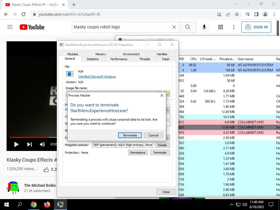Open the Chrome profile avatar
Screen dimensions: 280x210
tap(265, 14)
